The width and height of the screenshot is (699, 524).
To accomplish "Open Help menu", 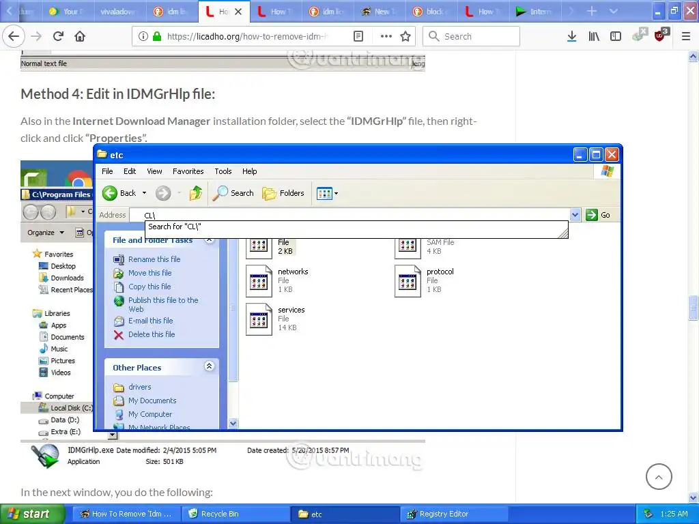I will tap(249, 171).
